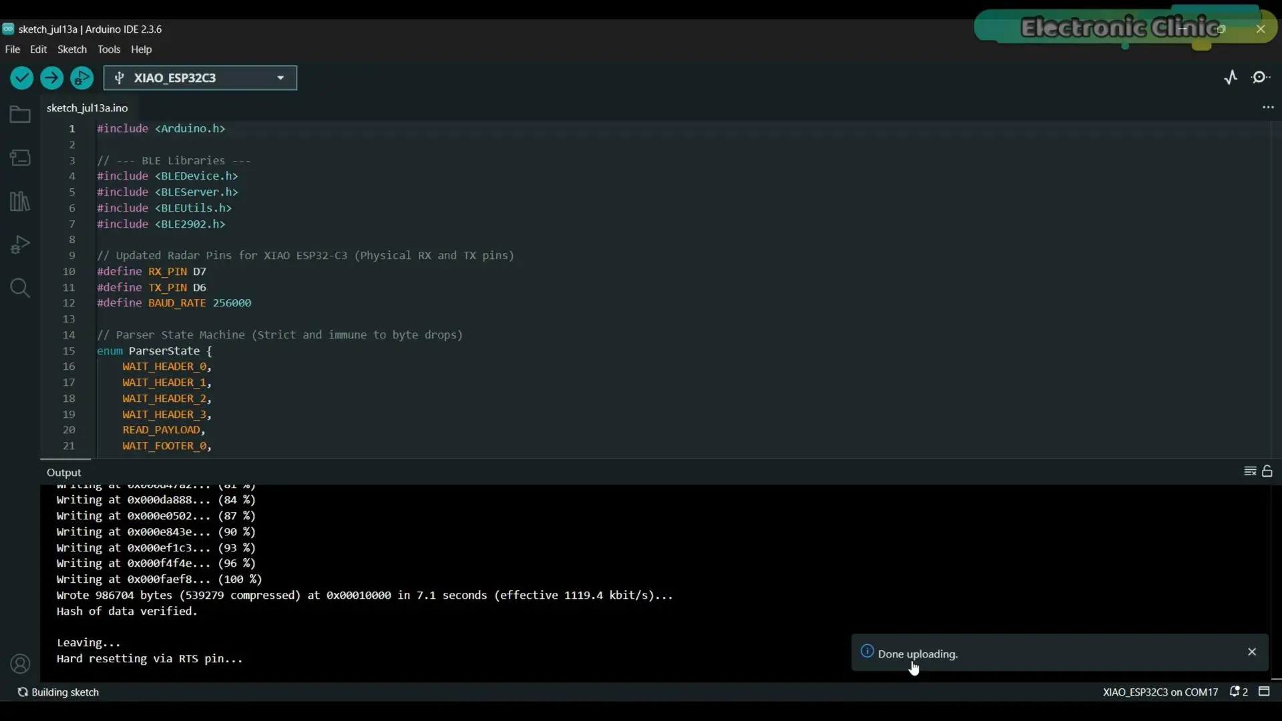Click the '#define RX_PIN D7' line
Screen dimensions: 1282x721
click(x=152, y=272)
